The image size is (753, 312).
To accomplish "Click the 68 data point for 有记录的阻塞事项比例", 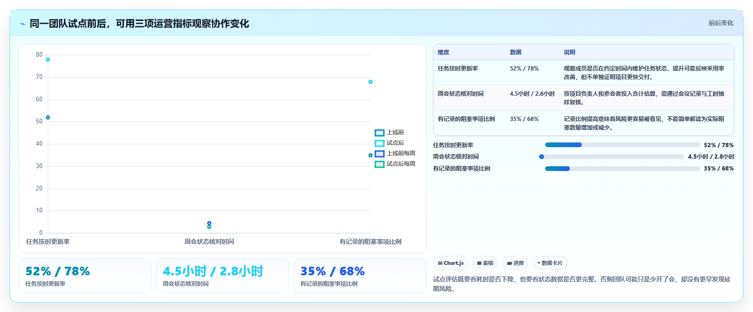I will pyautogui.click(x=371, y=82).
